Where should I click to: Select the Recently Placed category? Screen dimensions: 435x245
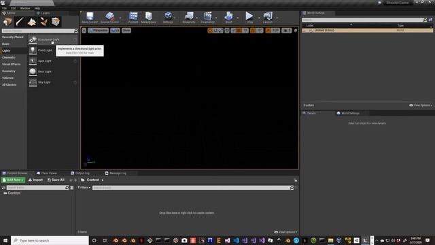pyautogui.click(x=13, y=37)
